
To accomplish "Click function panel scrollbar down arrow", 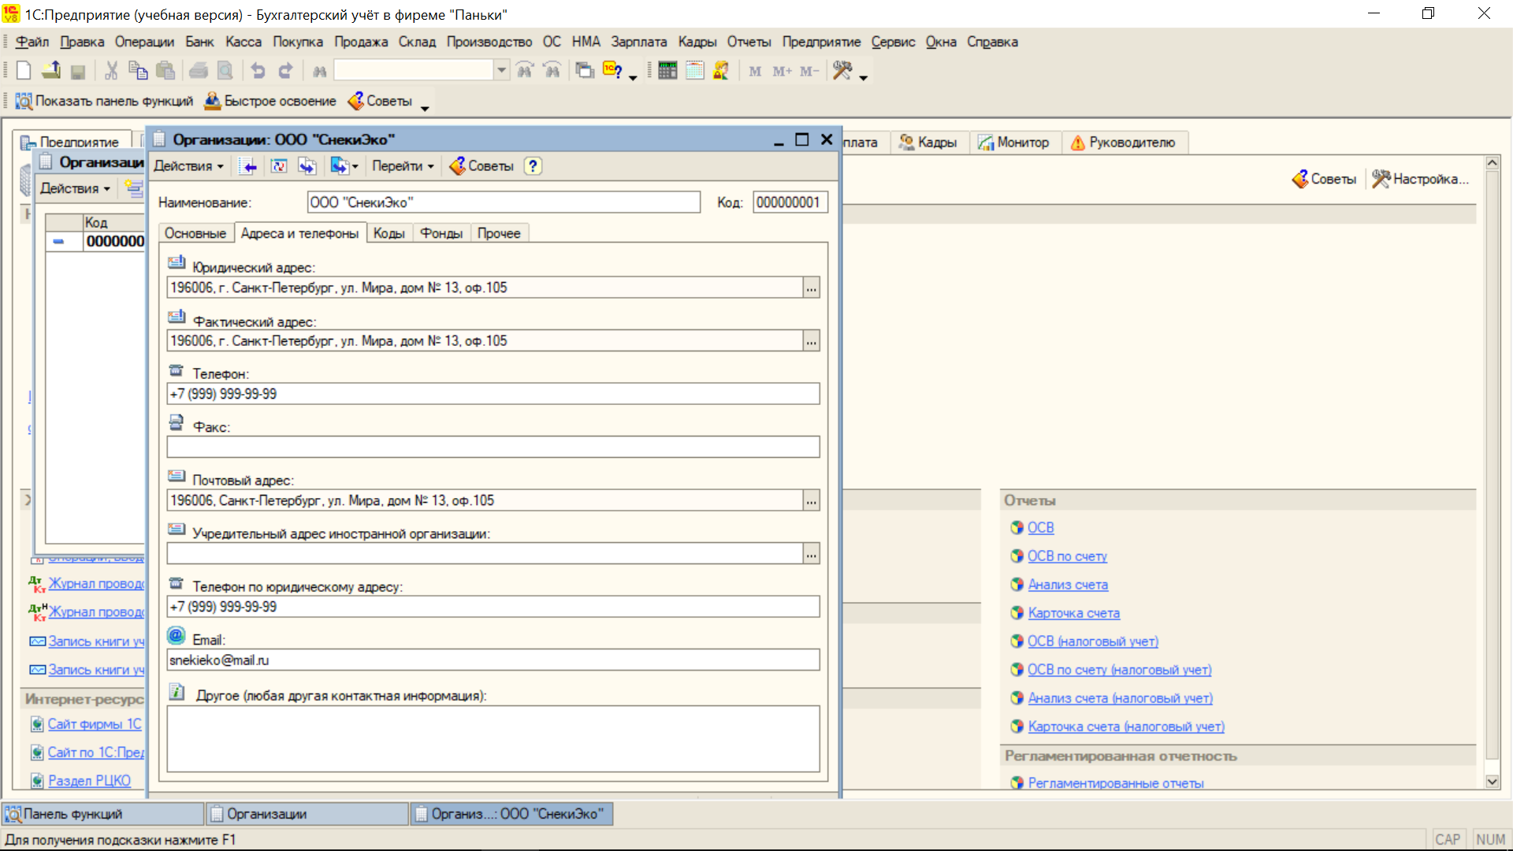I will 1493,782.
